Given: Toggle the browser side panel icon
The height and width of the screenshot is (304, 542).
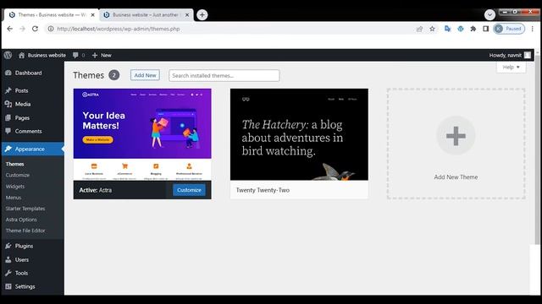Looking at the screenshot, I should (x=485, y=29).
